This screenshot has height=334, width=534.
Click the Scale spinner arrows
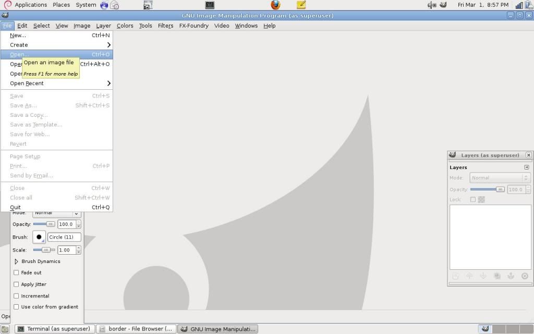(x=79, y=250)
